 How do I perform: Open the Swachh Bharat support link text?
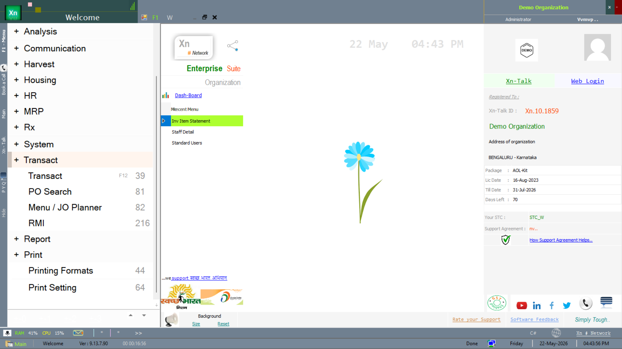coord(199,278)
